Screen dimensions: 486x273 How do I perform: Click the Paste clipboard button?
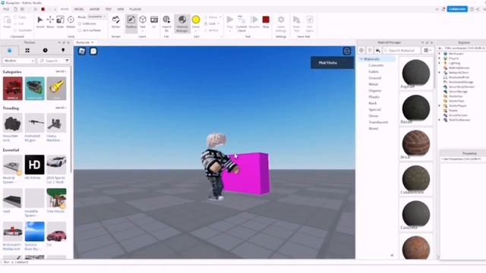coord(7,22)
